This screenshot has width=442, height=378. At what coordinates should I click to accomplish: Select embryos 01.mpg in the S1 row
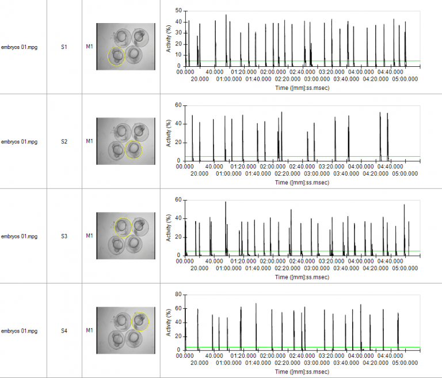coord(19,47)
